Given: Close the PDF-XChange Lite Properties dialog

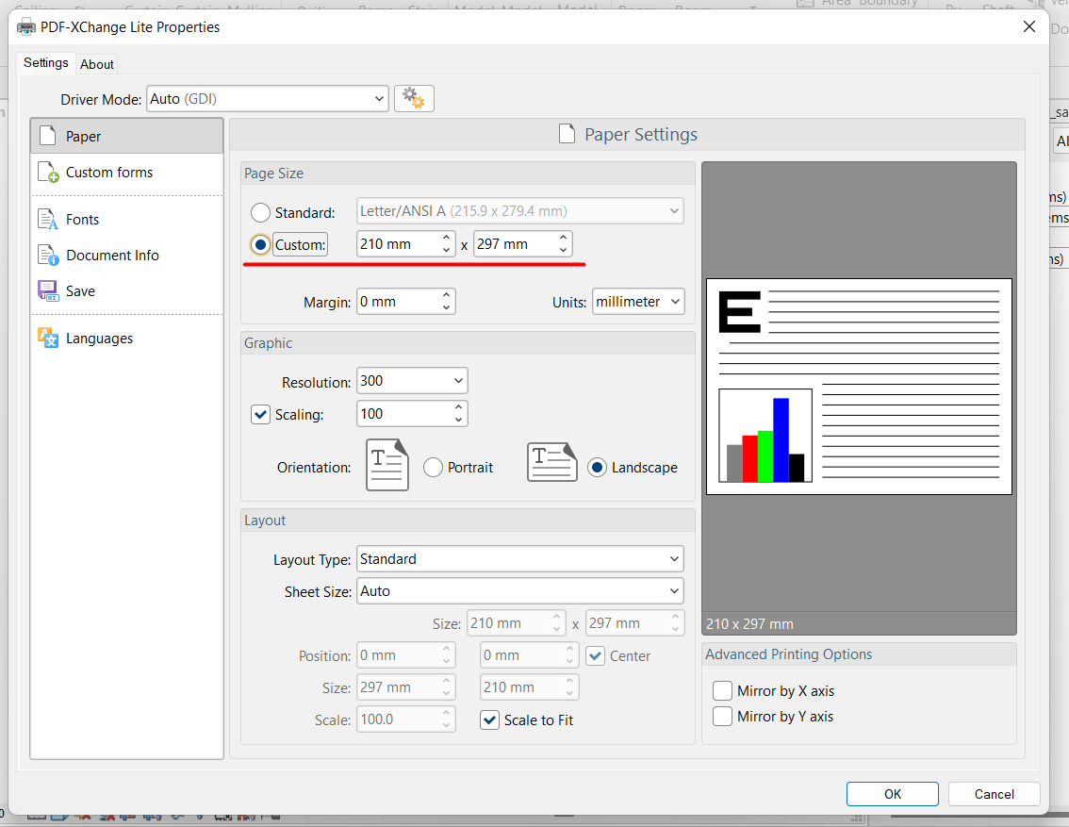Looking at the screenshot, I should pyautogui.click(x=1029, y=26).
